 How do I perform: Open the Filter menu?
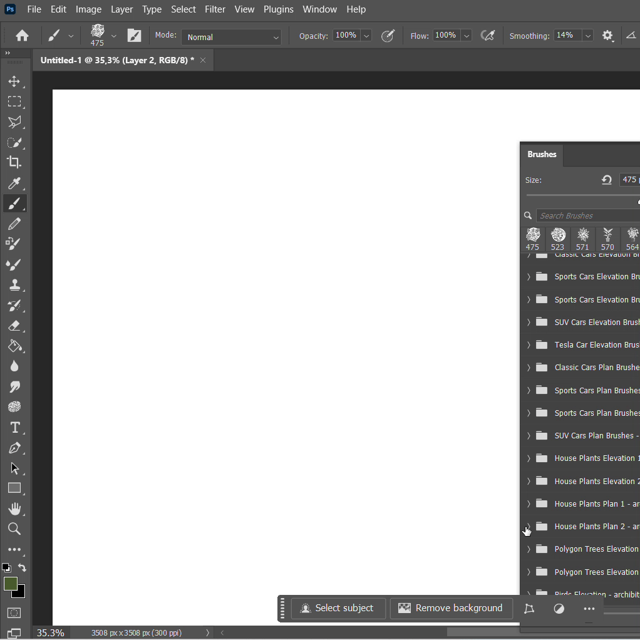tap(215, 9)
